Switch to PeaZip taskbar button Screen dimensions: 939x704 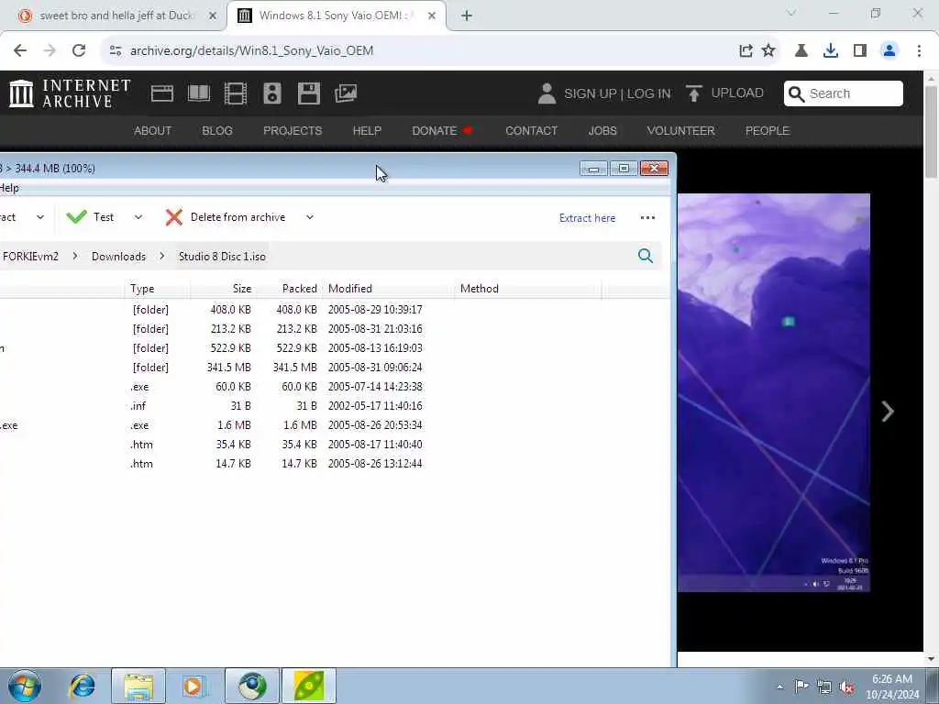(x=308, y=686)
